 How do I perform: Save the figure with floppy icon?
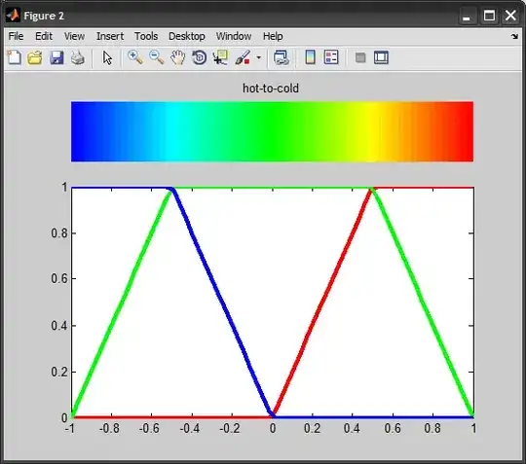pos(56,57)
